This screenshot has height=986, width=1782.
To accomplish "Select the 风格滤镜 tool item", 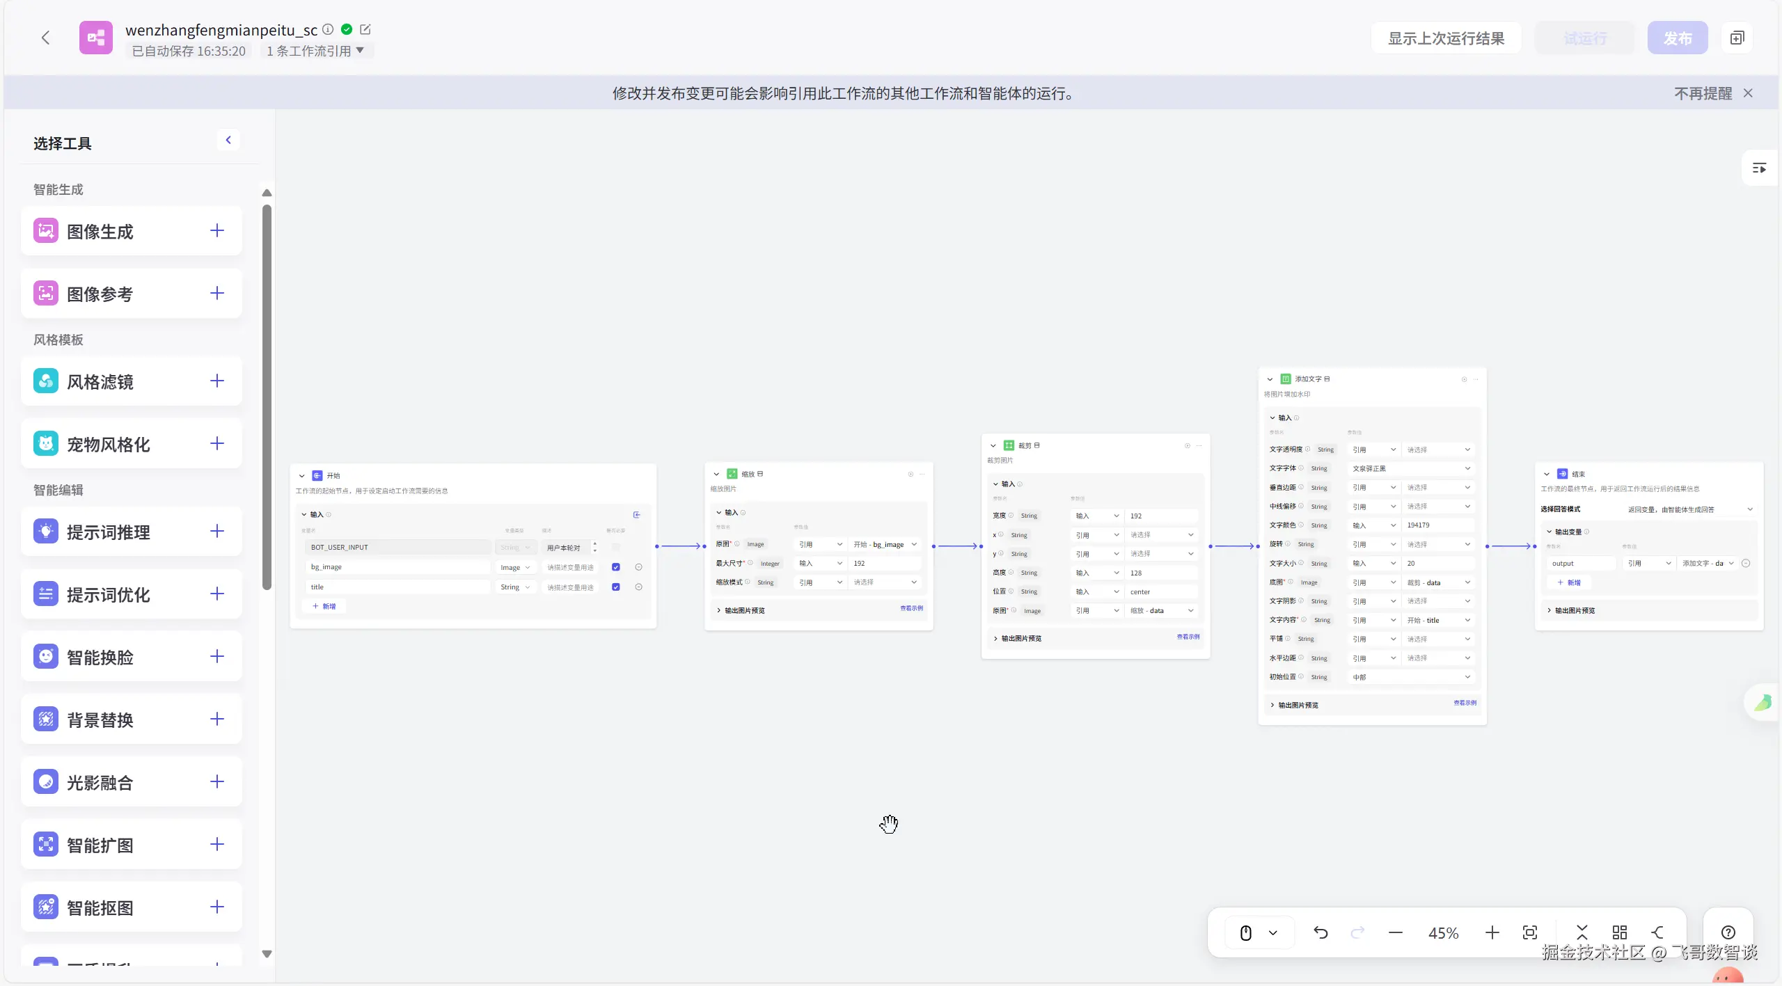I will tap(100, 381).
